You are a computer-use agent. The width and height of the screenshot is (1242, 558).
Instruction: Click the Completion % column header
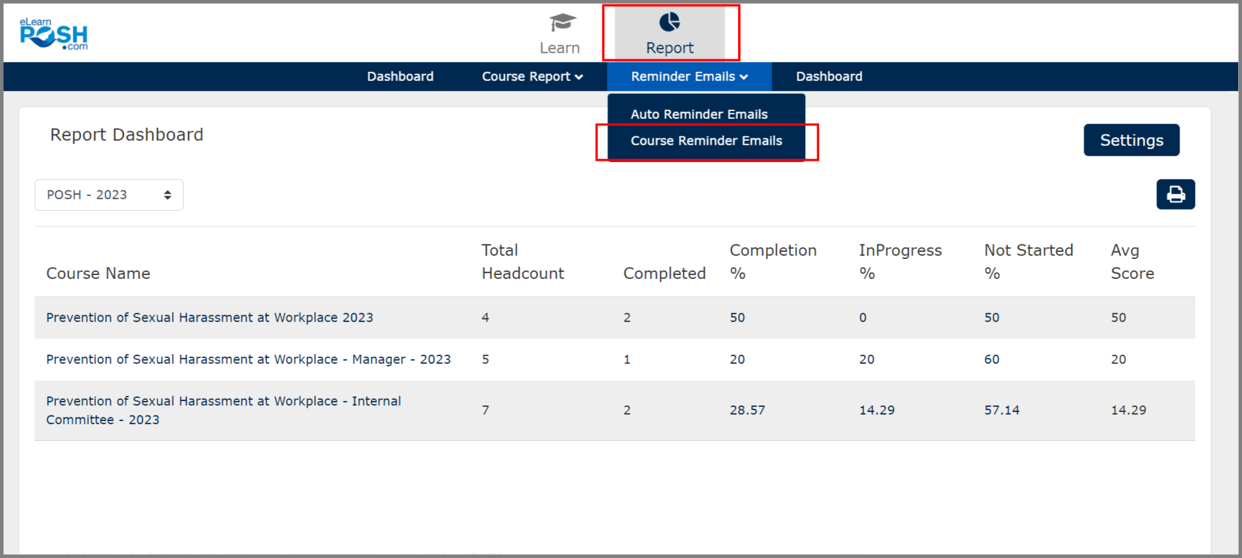(772, 262)
